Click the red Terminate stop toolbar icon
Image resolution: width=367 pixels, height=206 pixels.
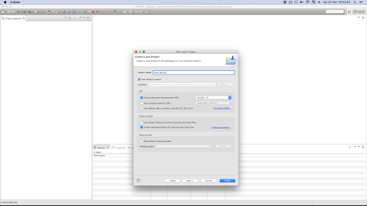click(93, 11)
